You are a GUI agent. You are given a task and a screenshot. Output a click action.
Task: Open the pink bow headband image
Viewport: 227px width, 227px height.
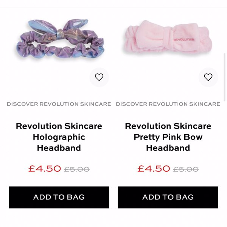(168, 37)
